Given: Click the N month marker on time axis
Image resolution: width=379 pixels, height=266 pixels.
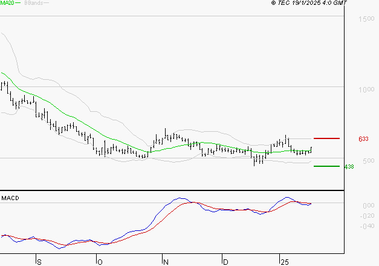Looking at the screenshot, I should (x=166, y=262).
